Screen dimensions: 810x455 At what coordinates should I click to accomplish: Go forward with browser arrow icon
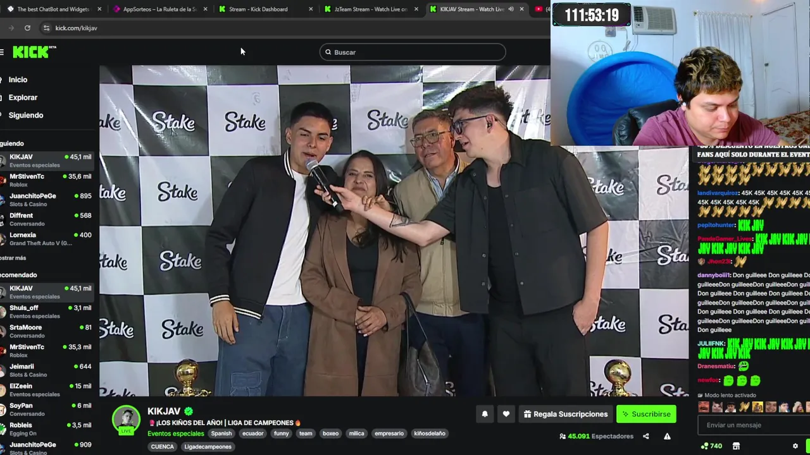click(x=11, y=28)
